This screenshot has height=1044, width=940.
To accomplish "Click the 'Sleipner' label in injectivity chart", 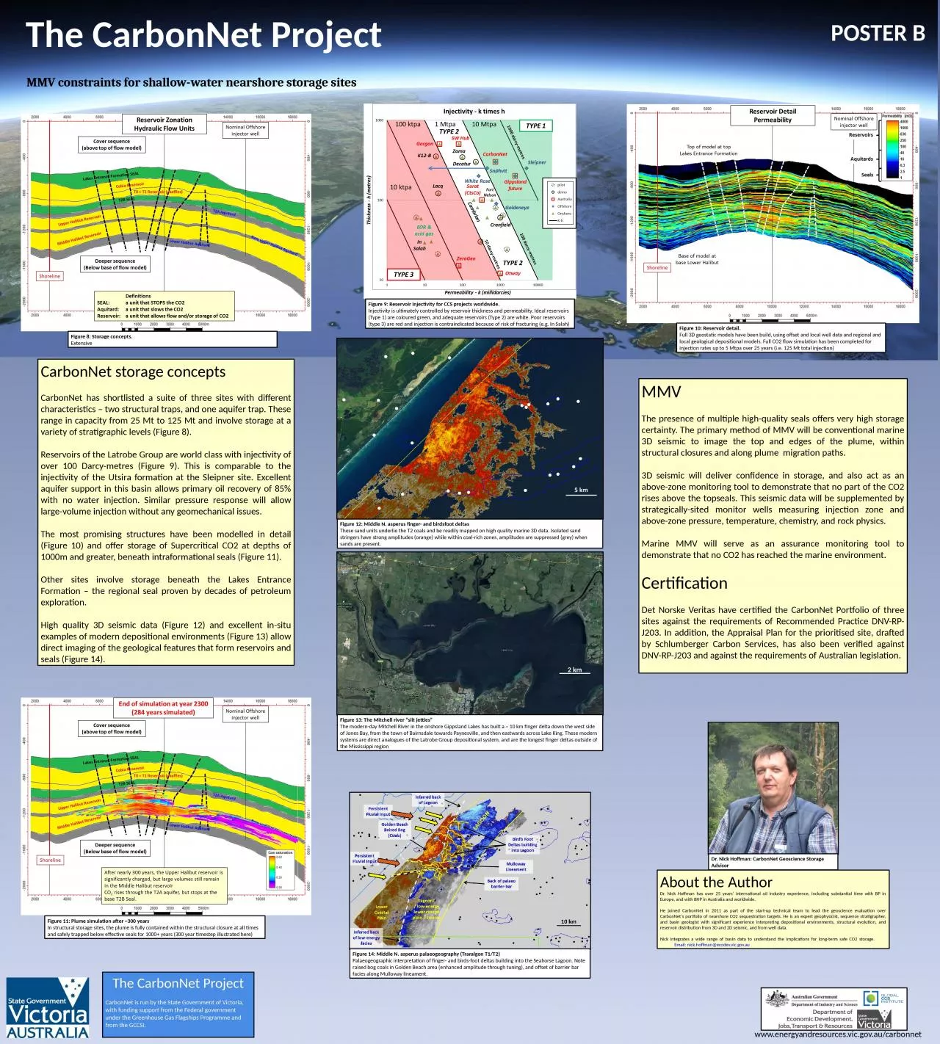I will point(537,162).
